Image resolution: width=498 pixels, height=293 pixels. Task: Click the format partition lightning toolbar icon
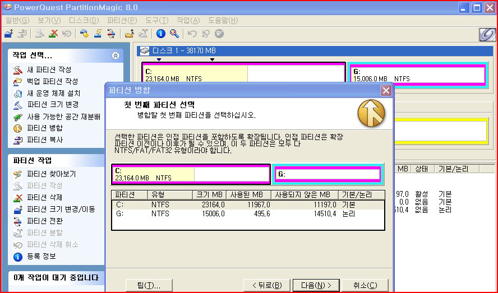[x=98, y=33]
